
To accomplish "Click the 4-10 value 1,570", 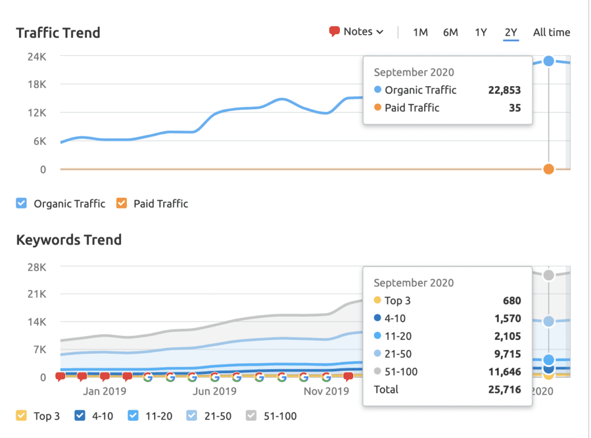I will [508, 318].
